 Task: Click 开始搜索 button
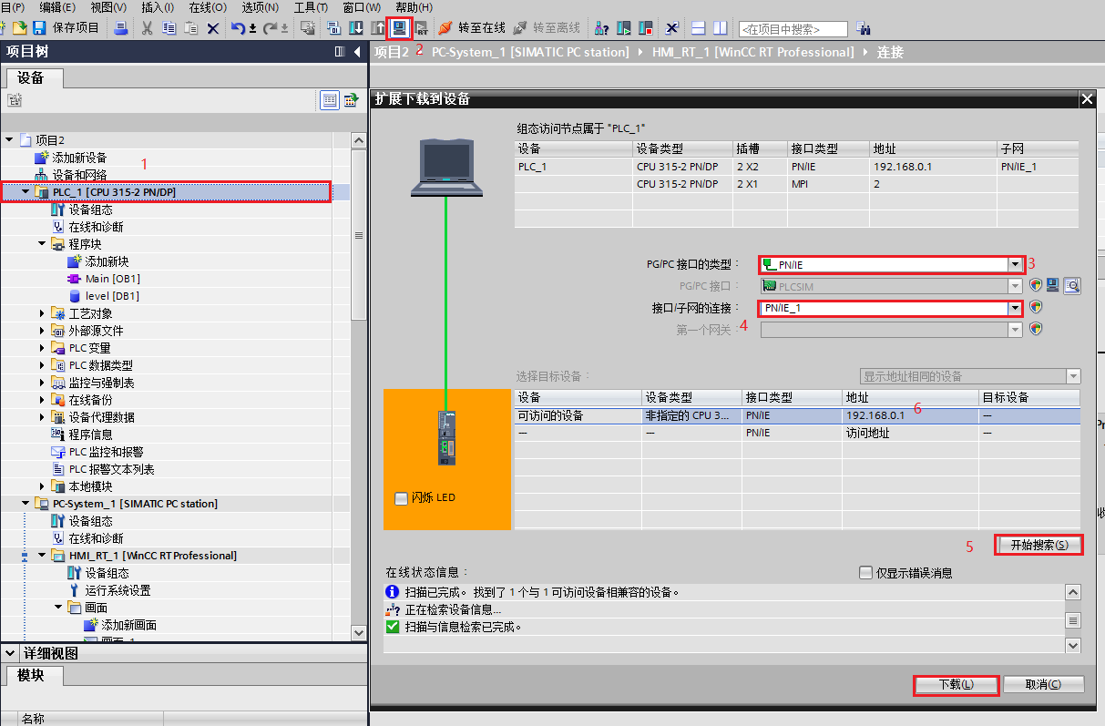pyautogui.click(x=1038, y=546)
